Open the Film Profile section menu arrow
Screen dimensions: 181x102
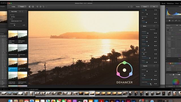[x=25, y=12]
